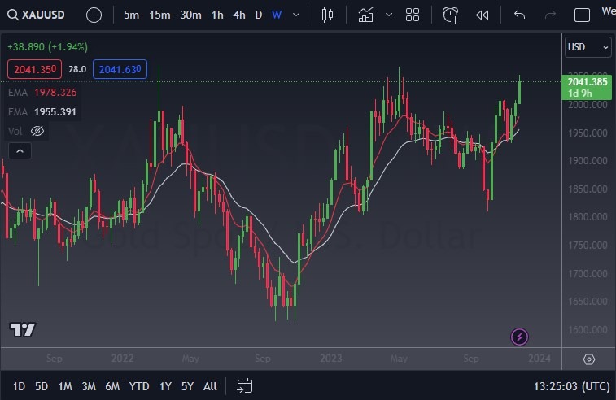Open symbol search for XAUUSD
This screenshot has height=400, width=616.
(36, 15)
